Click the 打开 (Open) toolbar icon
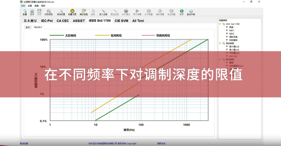 tap(32, 12)
